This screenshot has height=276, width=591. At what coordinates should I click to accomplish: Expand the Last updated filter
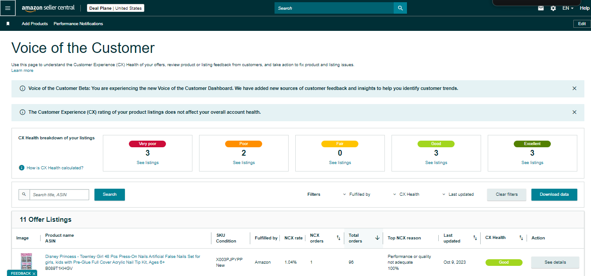click(x=458, y=194)
